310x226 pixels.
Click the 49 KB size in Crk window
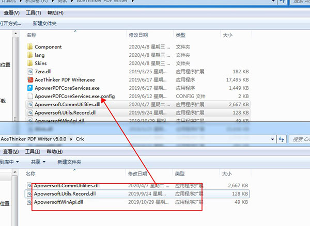[x=241, y=202]
